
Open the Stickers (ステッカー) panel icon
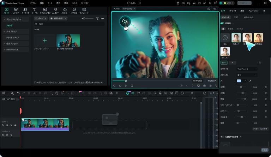tap(74, 10)
